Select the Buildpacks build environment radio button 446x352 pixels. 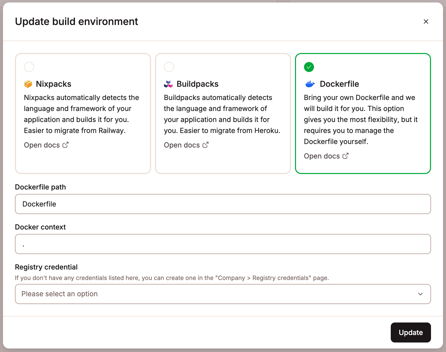click(169, 67)
